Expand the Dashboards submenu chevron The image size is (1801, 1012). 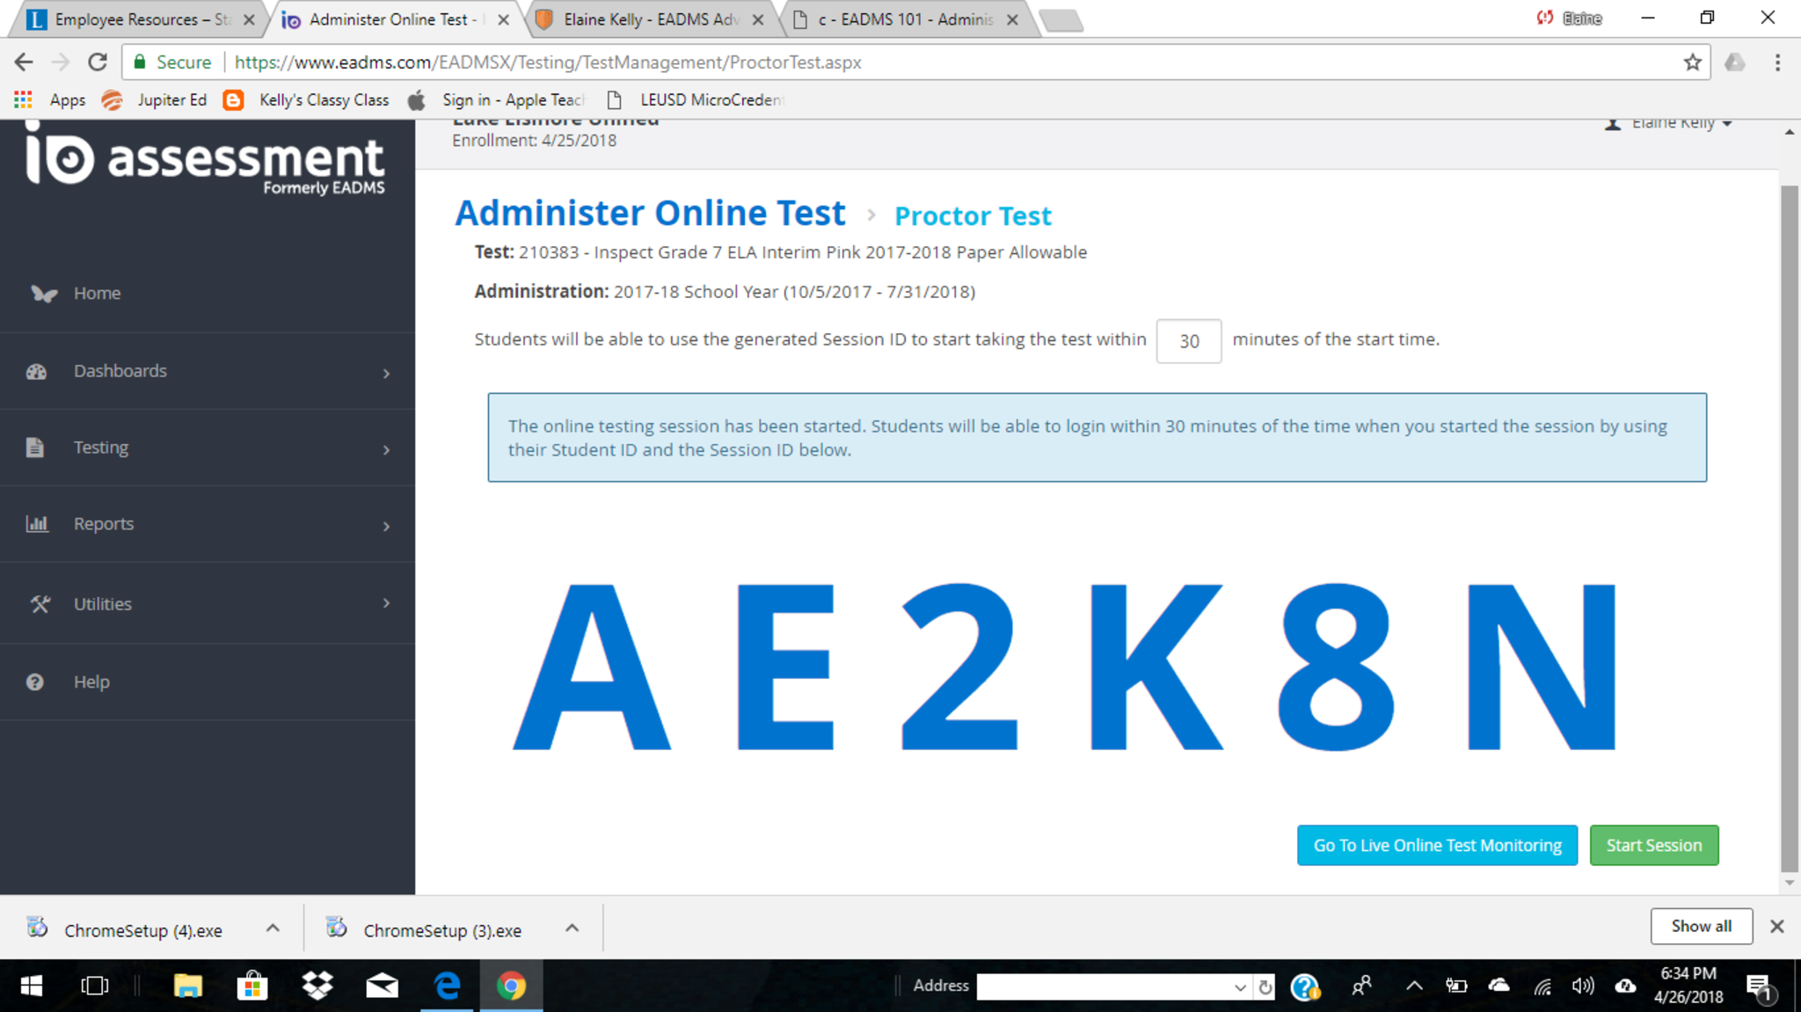[386, 374]
